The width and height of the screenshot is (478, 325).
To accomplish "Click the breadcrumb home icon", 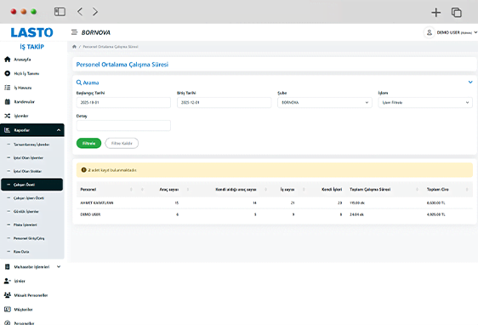I will (74, 47).
